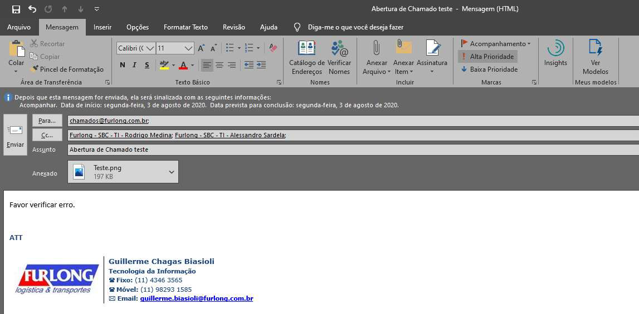Apply the yellow text highlight color

coord(163,65)
